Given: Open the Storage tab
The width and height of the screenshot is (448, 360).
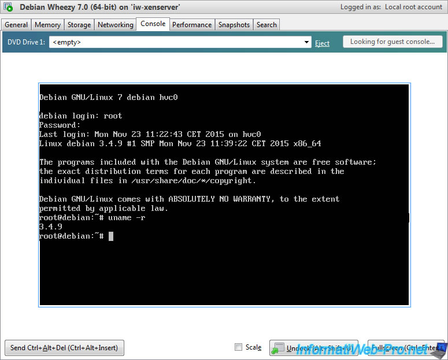Looking at the screenshot, I should (79, 25).
